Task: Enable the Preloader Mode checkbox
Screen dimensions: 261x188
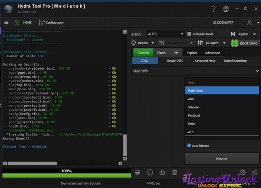Action: (x=189, y=34)
